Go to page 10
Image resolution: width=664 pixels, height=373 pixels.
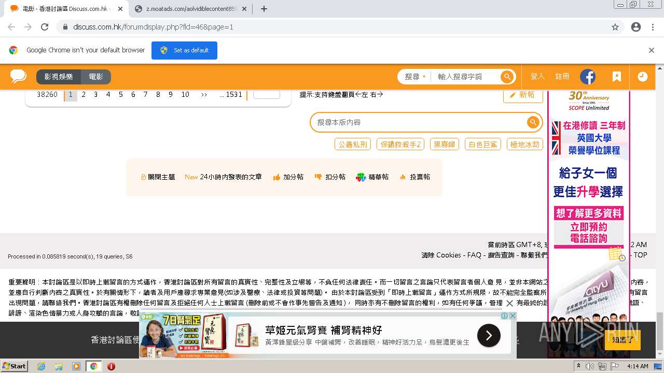pos(185,94)
